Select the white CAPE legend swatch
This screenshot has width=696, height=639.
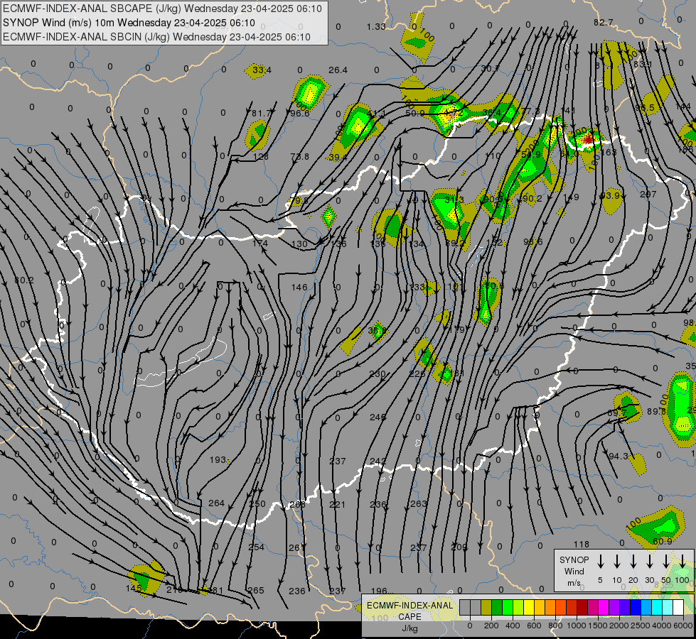click(678, 607)
